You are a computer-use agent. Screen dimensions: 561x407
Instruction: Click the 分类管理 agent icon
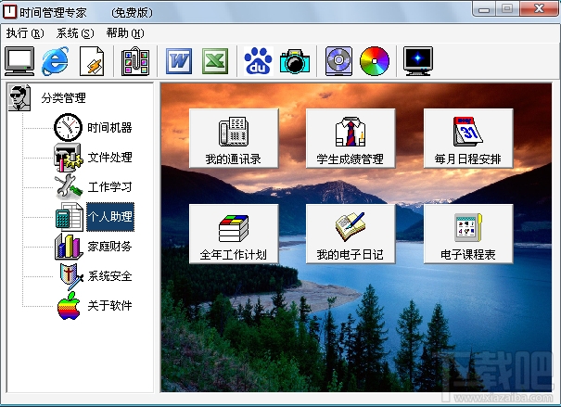[19, 97]
